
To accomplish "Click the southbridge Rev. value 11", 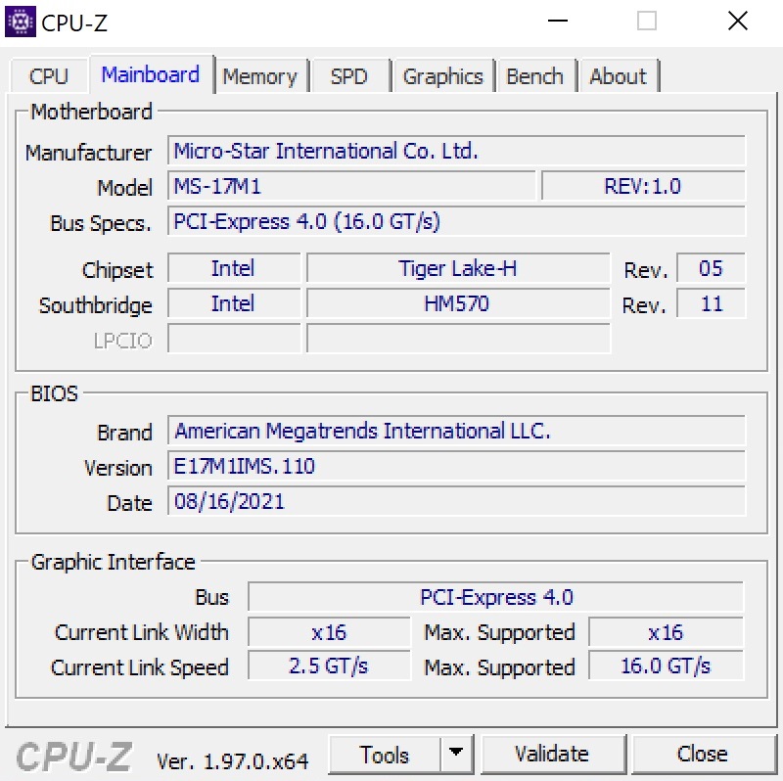I will pyautogui.click(x=712, y=303).
